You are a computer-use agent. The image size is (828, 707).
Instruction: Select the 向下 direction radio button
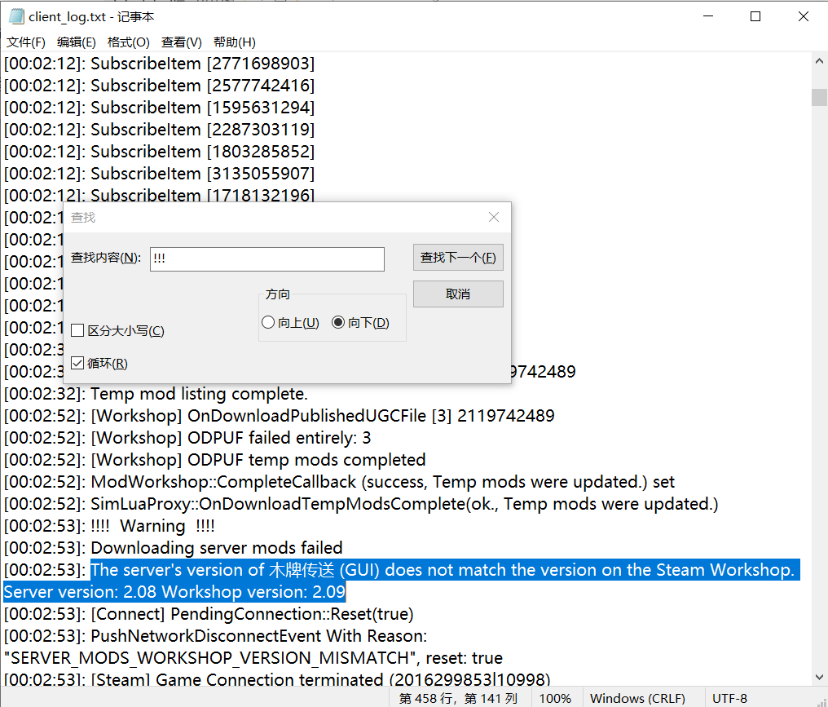click(338, 323)
